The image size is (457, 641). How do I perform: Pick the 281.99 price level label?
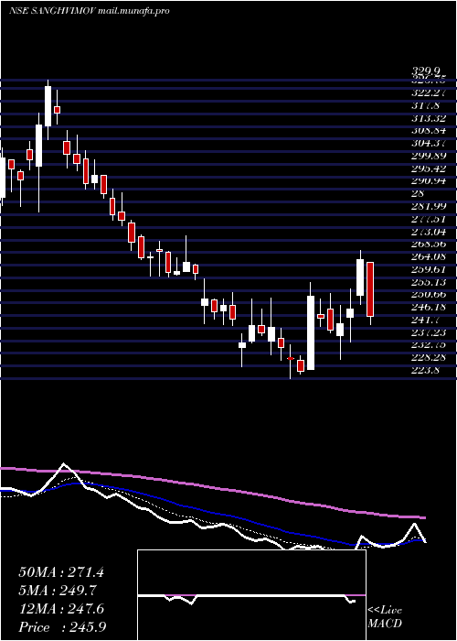tap(429, 206)
